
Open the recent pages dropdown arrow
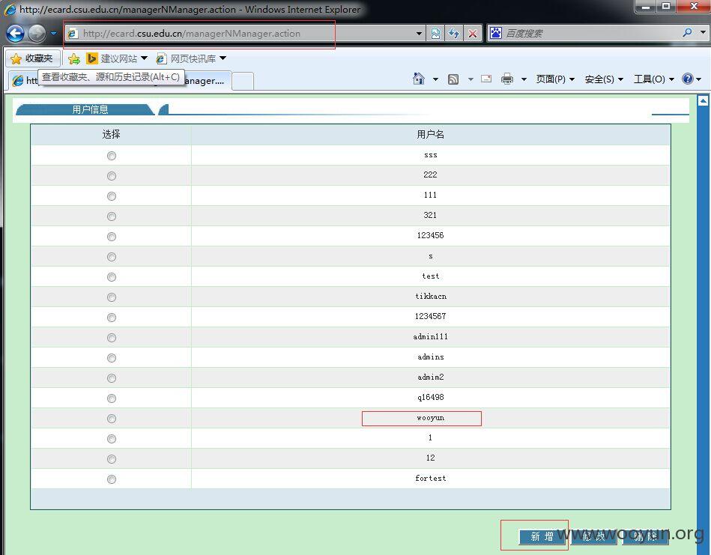pos(53,33)
